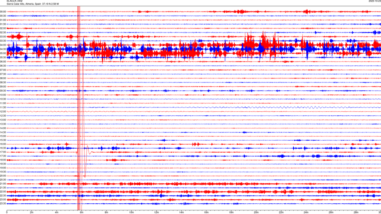Click the 22m tick on the minute axis
Screen dimensions: 381x214
pyautogui.click(x=281, y=212)
